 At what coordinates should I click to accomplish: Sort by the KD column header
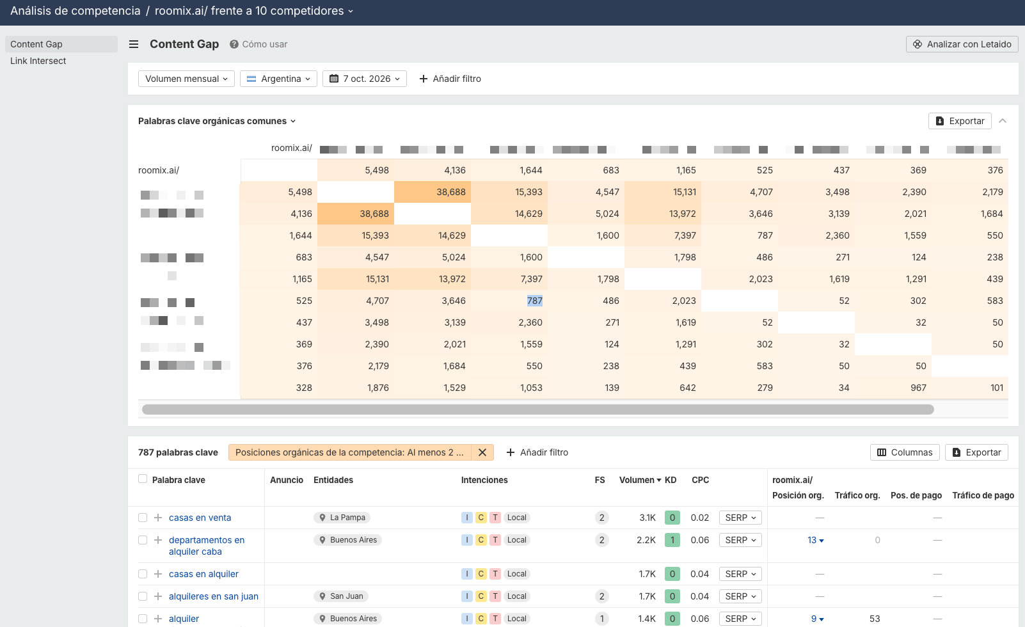[671, 480]
